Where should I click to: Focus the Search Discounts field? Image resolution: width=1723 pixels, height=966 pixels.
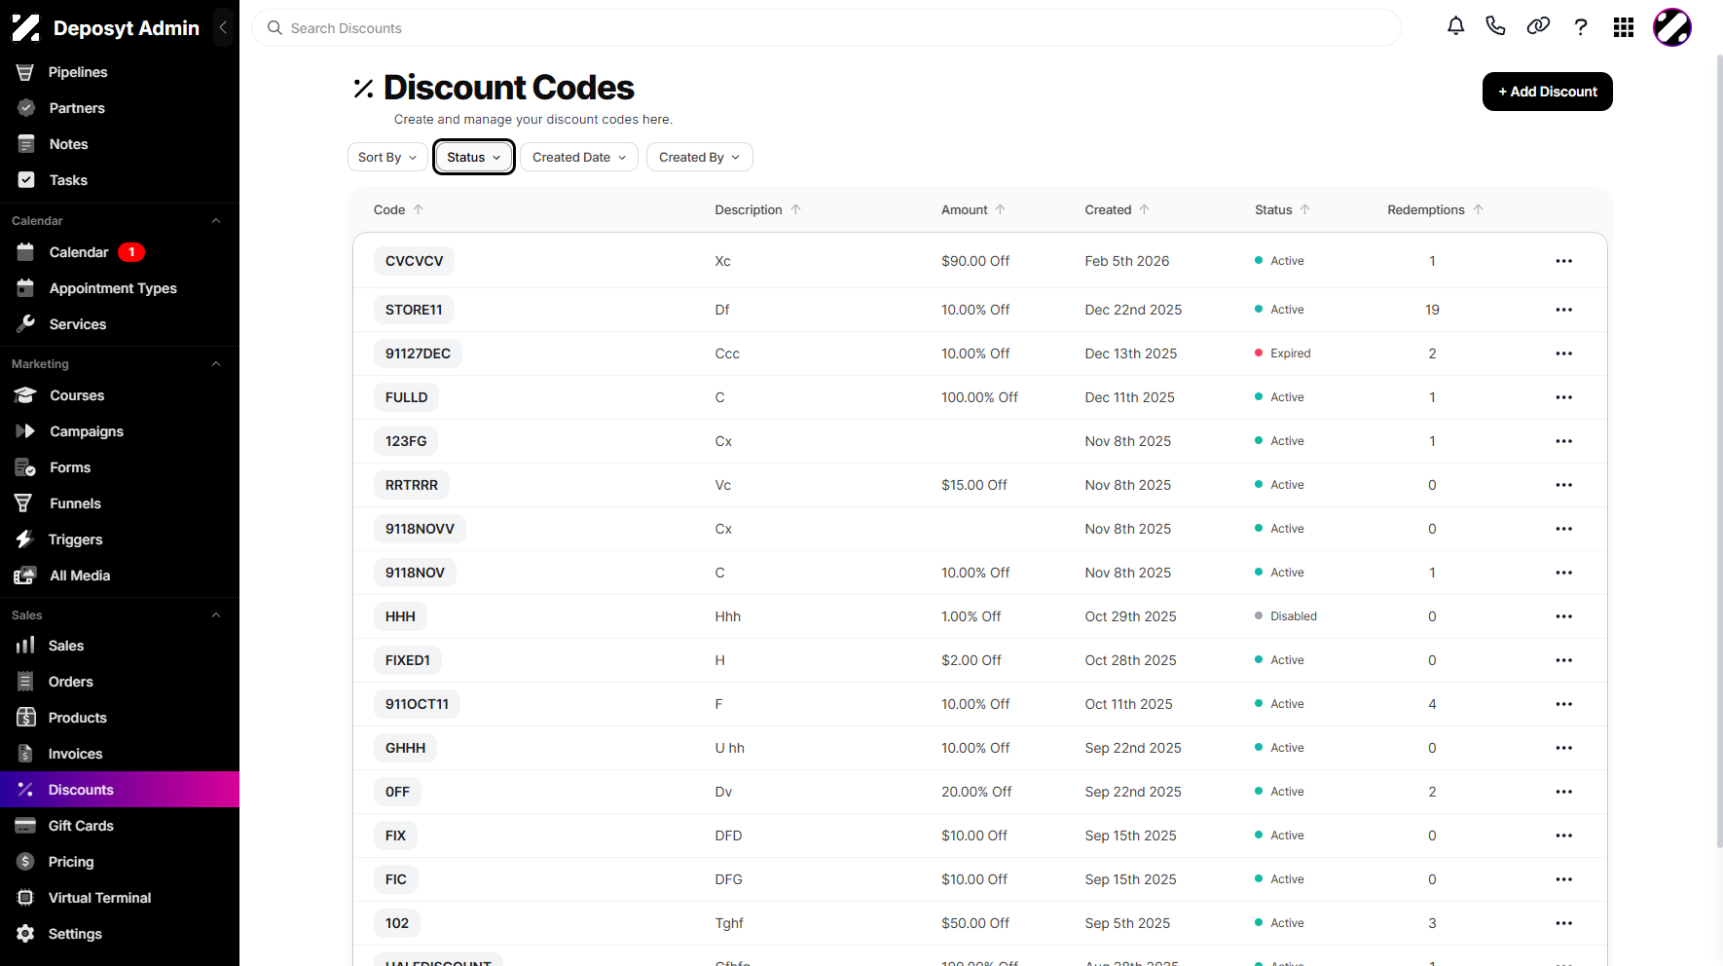pyautogui.click(x=826, y=28)
